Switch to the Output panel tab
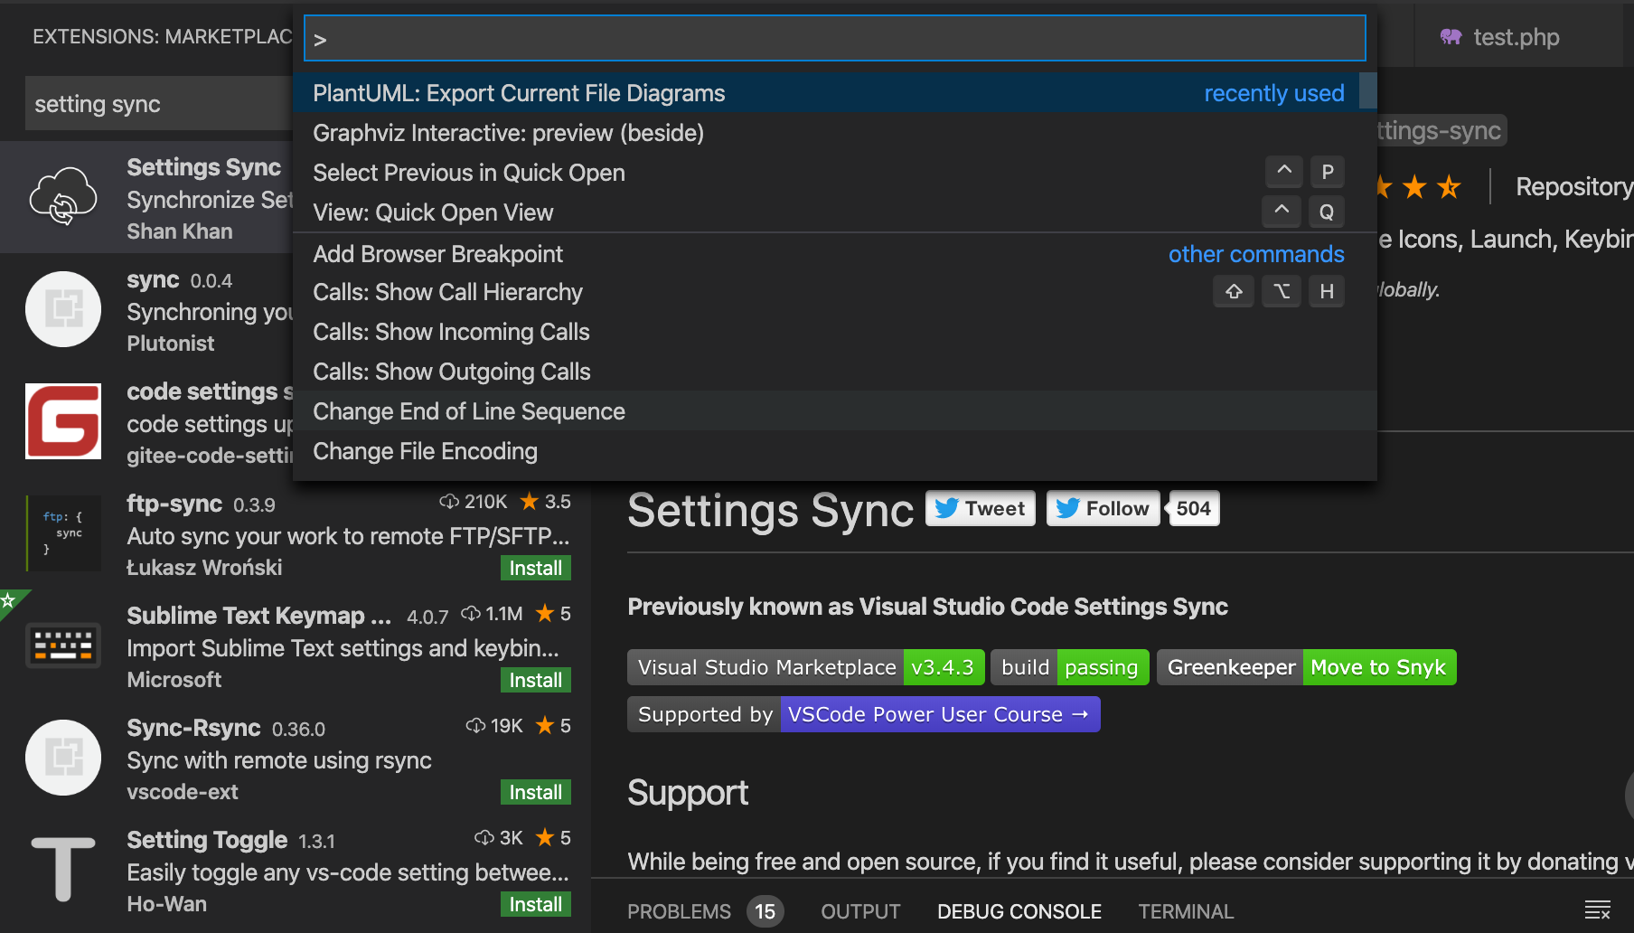Viewport: 1634px width, 933px height. (860, 911)
